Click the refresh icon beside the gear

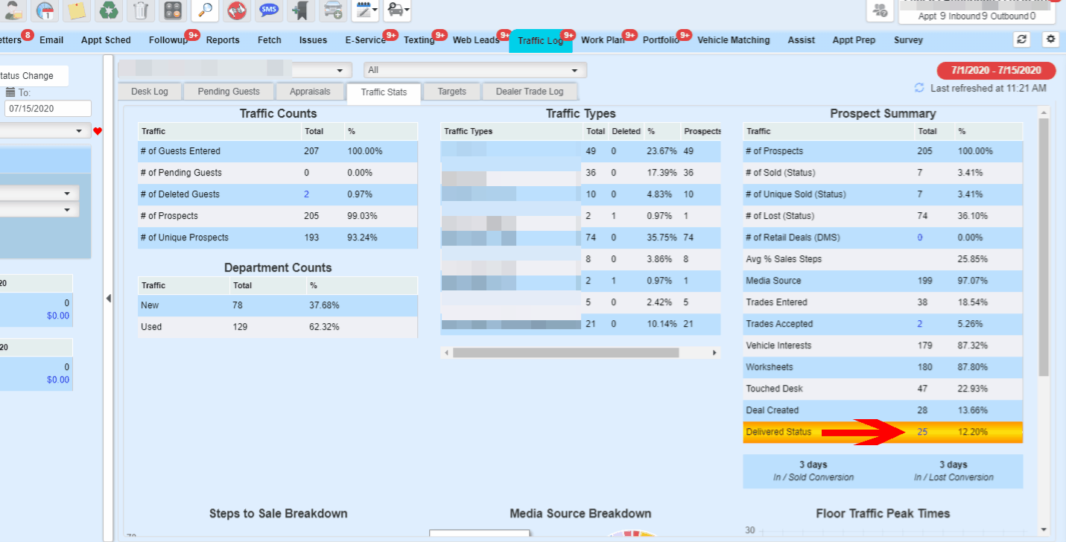(1022, 39)
